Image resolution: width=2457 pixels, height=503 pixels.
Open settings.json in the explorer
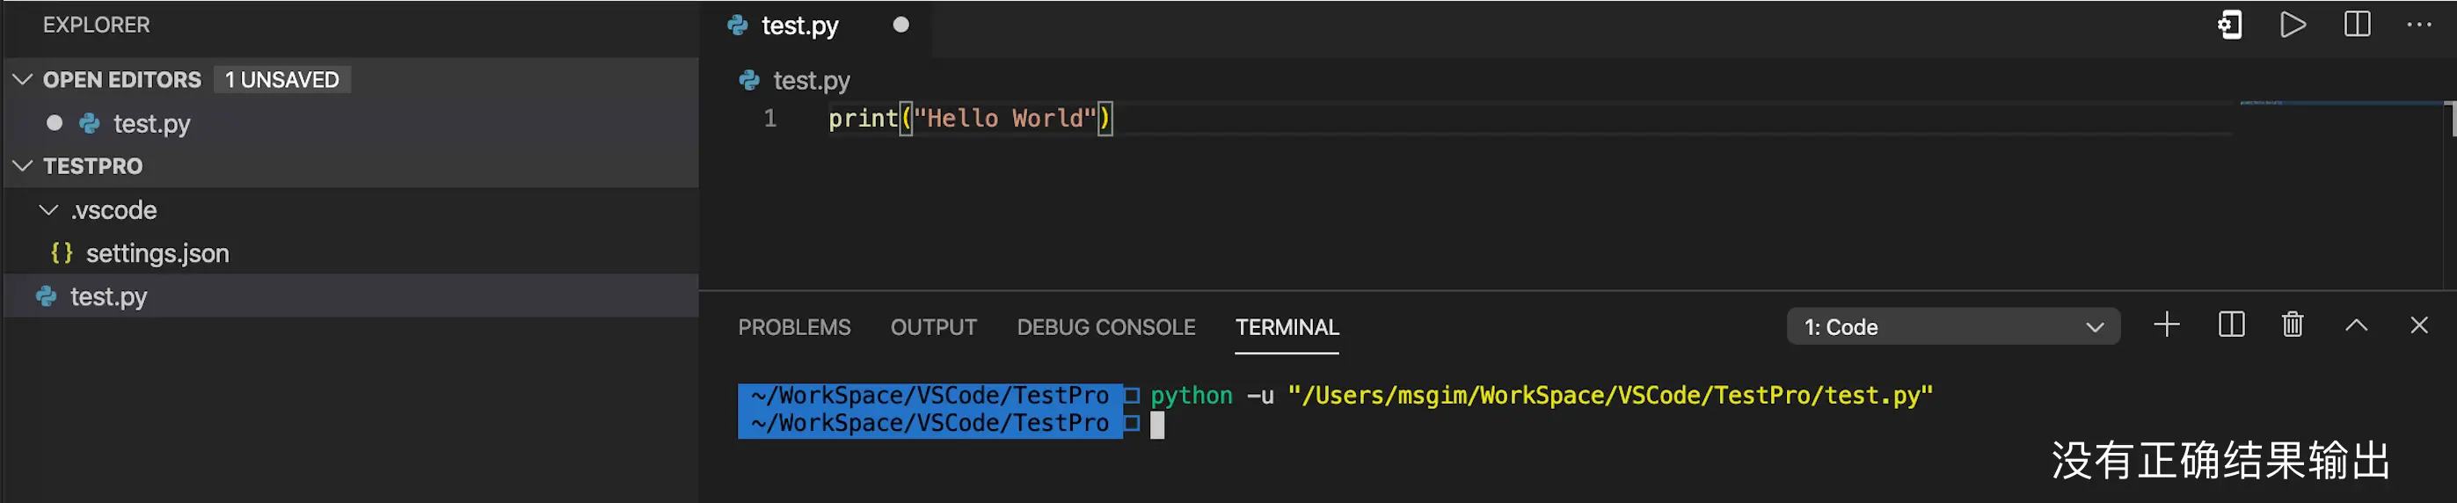pyautogui.click(x=157, y=254)
